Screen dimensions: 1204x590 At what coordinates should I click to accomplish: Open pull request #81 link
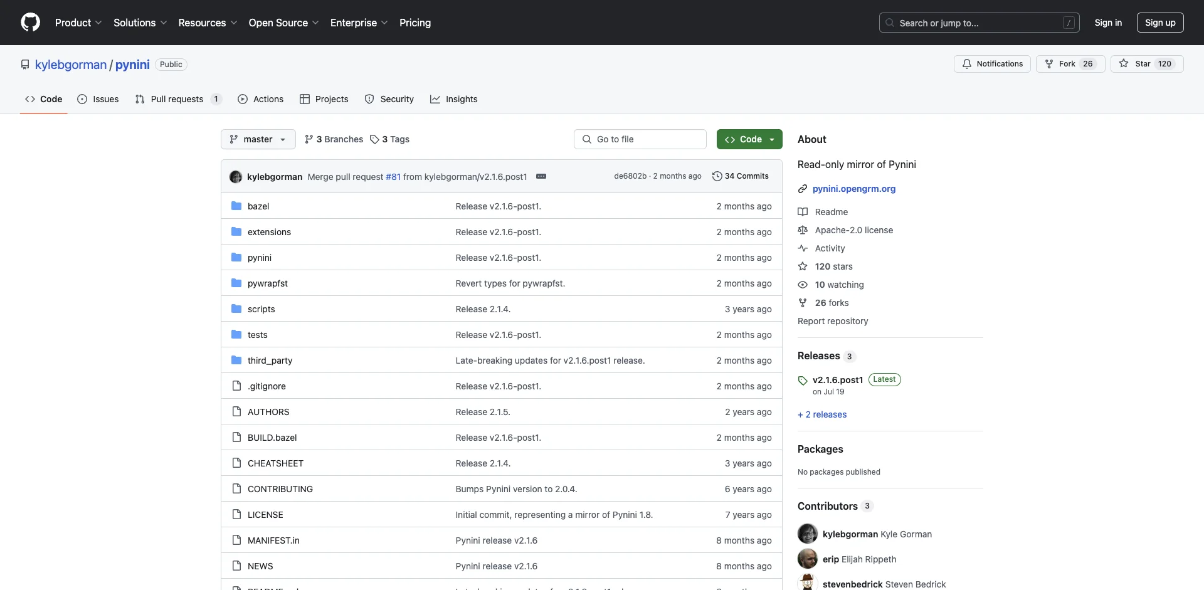point(393,177)
